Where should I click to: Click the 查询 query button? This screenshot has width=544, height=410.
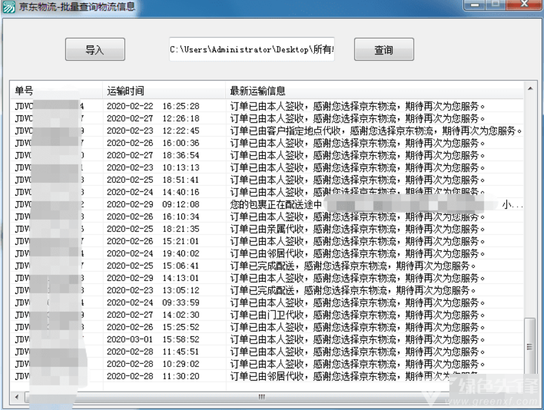(384, 50)
